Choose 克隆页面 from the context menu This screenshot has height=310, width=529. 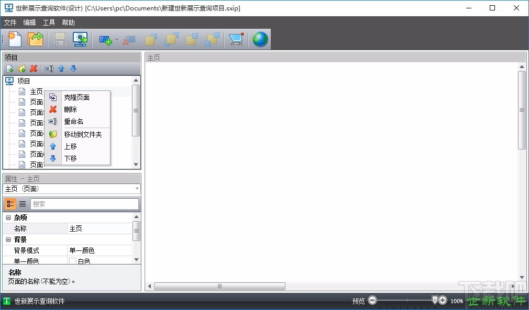78,97
